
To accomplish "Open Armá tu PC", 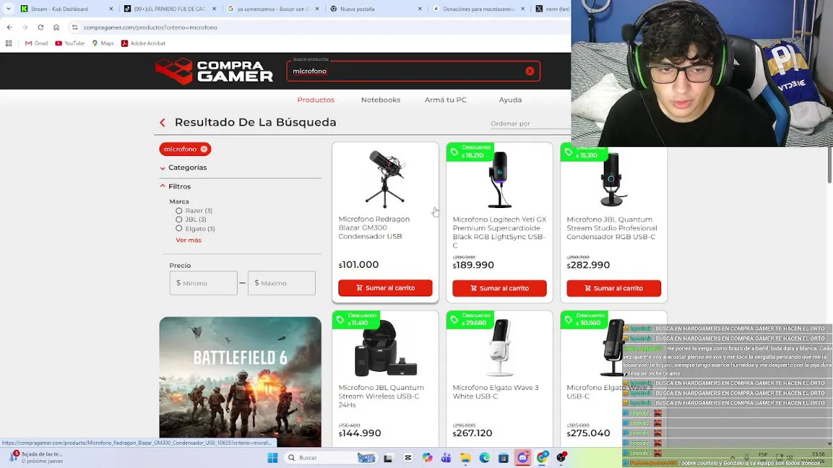I will [446, 100].
